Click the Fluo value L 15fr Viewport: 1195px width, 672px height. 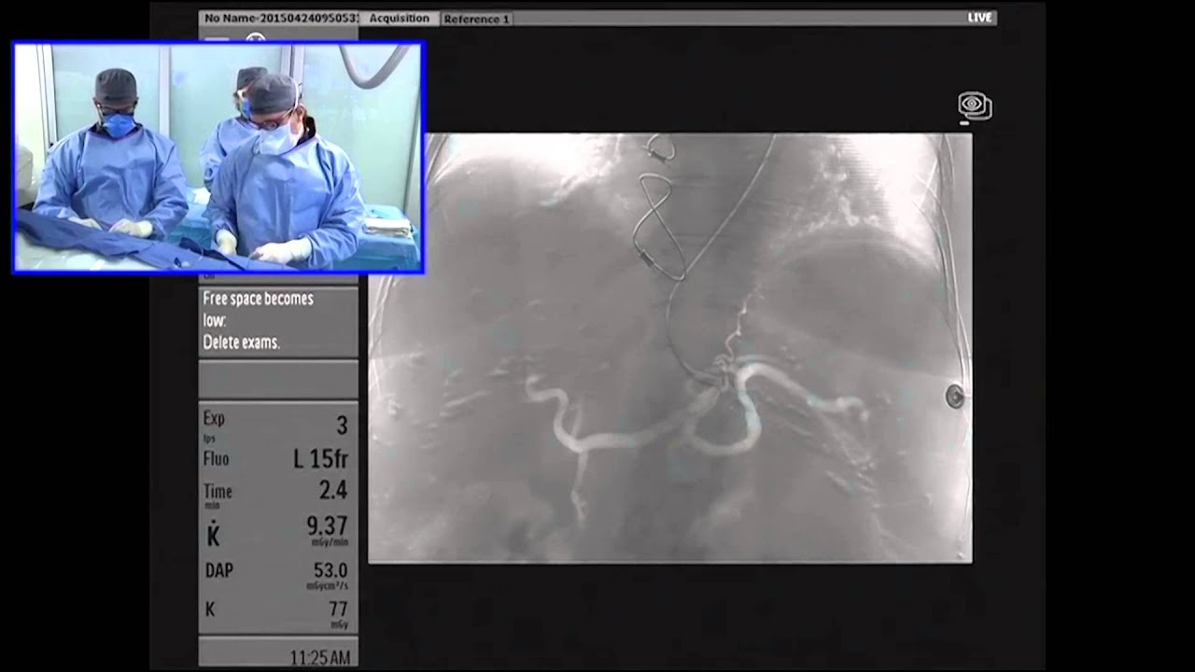320,458
